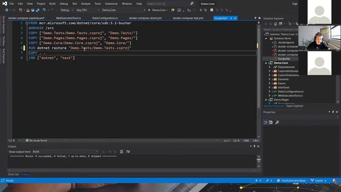Open the editor zoom level dropdown

tap(14, 141)
